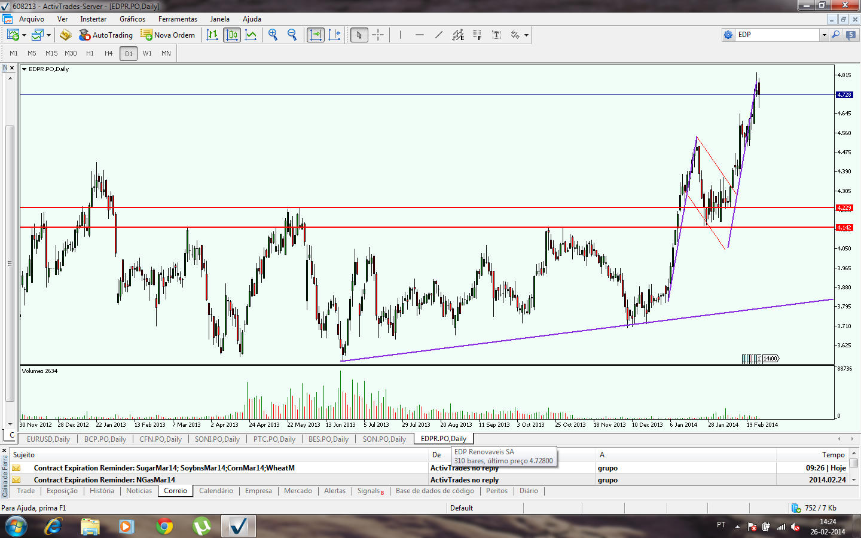Expand the arrows objects dropdown
861x538 pixels.
pos(526,35)
